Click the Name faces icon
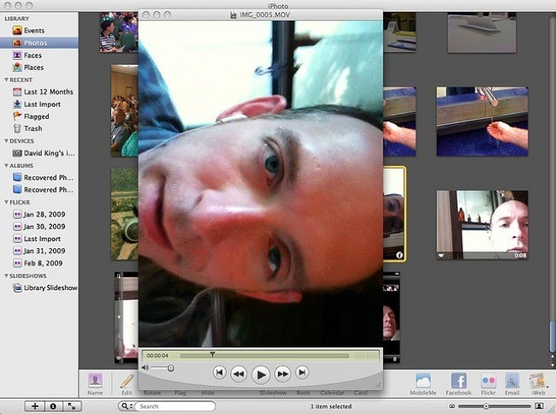 (95, 381)
